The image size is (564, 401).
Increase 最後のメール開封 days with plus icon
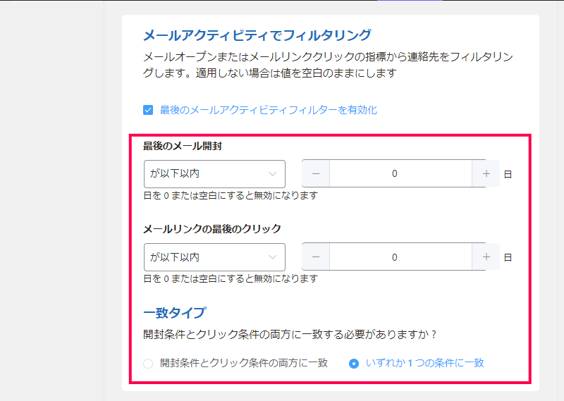(486, 173)
